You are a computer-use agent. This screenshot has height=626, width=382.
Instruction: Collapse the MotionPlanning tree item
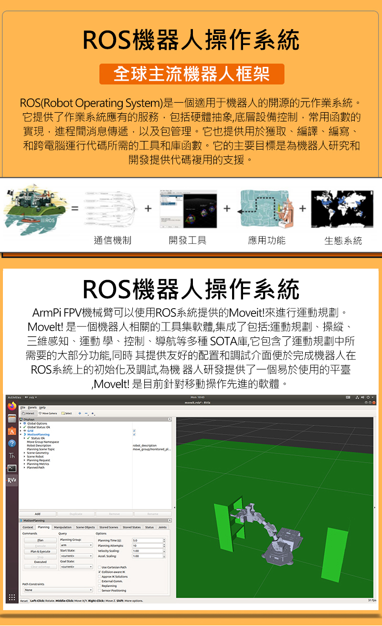[21, 434]
